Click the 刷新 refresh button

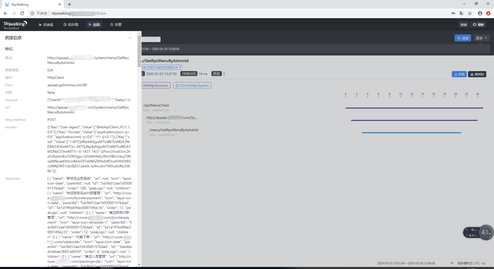point(478,25)
